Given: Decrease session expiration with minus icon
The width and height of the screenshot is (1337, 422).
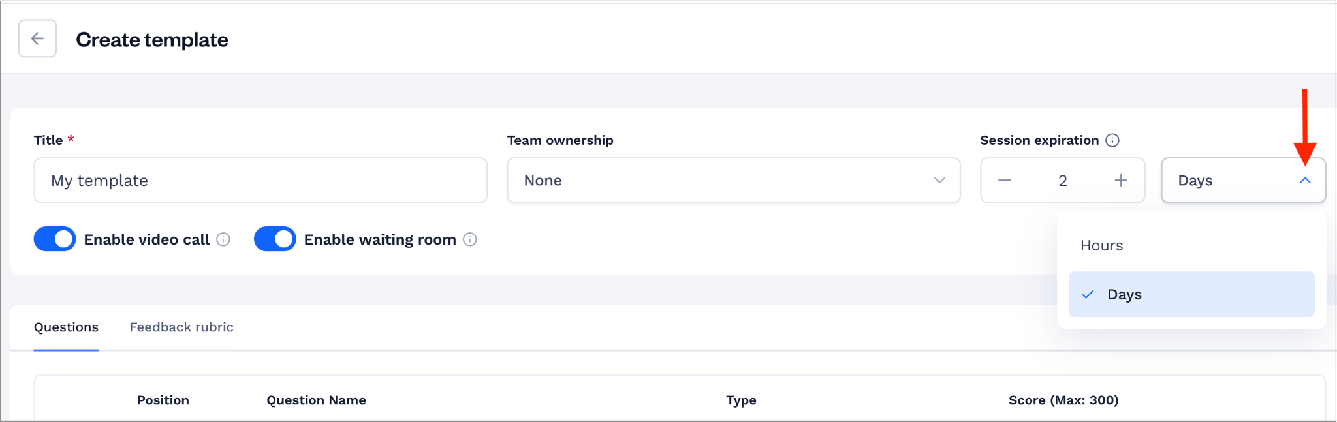Looking at the screenshot, I should pos(1005,180).
